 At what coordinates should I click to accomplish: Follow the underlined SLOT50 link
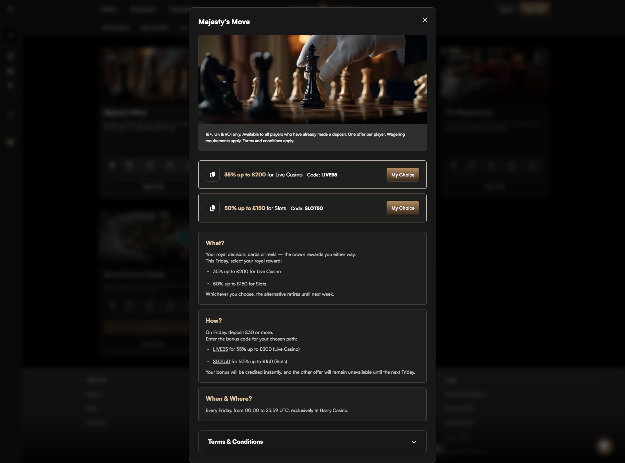click(221, 362)
